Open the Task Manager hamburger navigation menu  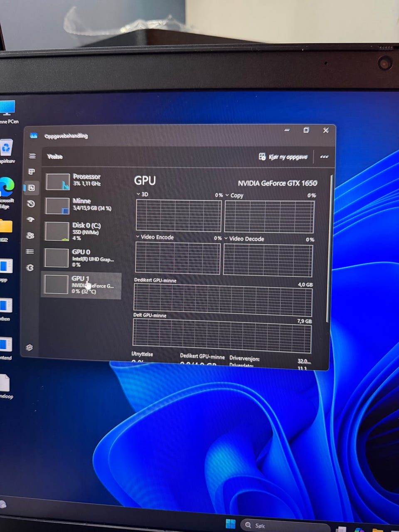[32, 156]
